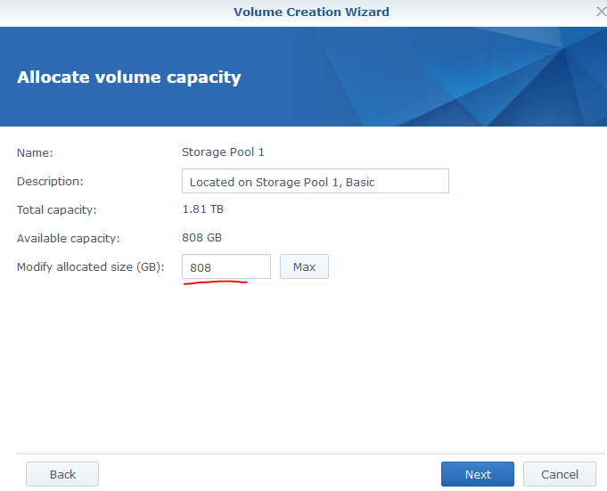Go back with the Back button
Image resolution: width=607 pixels, height=491 pixels.
(x=62, y=474)
